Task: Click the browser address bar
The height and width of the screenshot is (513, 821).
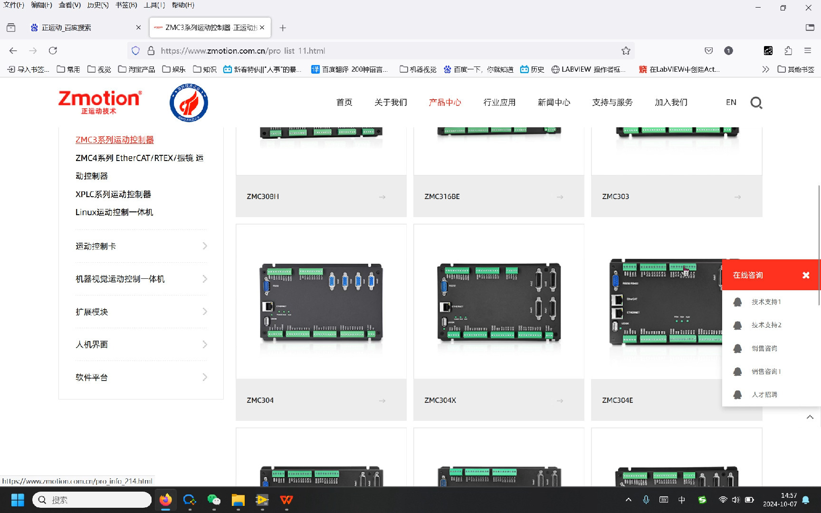Action: point(380,50)
